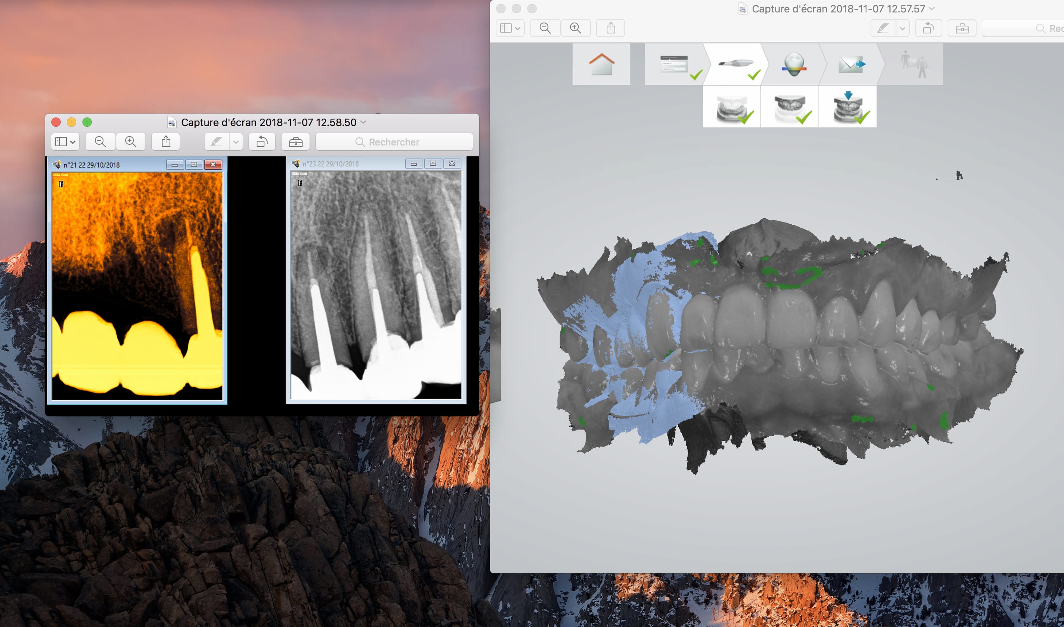Open Share menu in 12.58.50 Preview window
The width and height of the screenshot is (1064, 627).
[x=166, y=142]
